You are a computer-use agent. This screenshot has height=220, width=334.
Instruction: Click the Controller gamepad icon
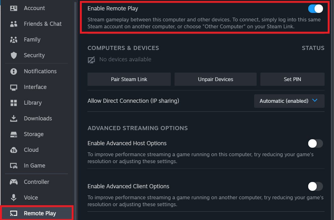click(14, 182)
